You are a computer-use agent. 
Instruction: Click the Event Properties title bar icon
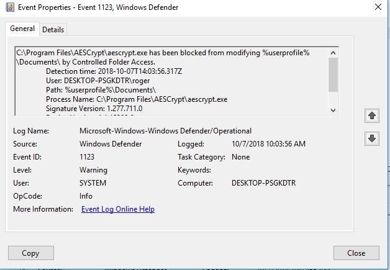(10, 7)
